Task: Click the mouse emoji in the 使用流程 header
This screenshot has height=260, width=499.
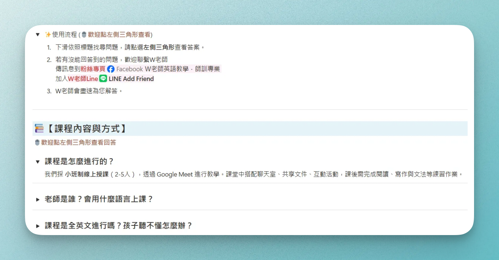Action: tap(84, 35)
